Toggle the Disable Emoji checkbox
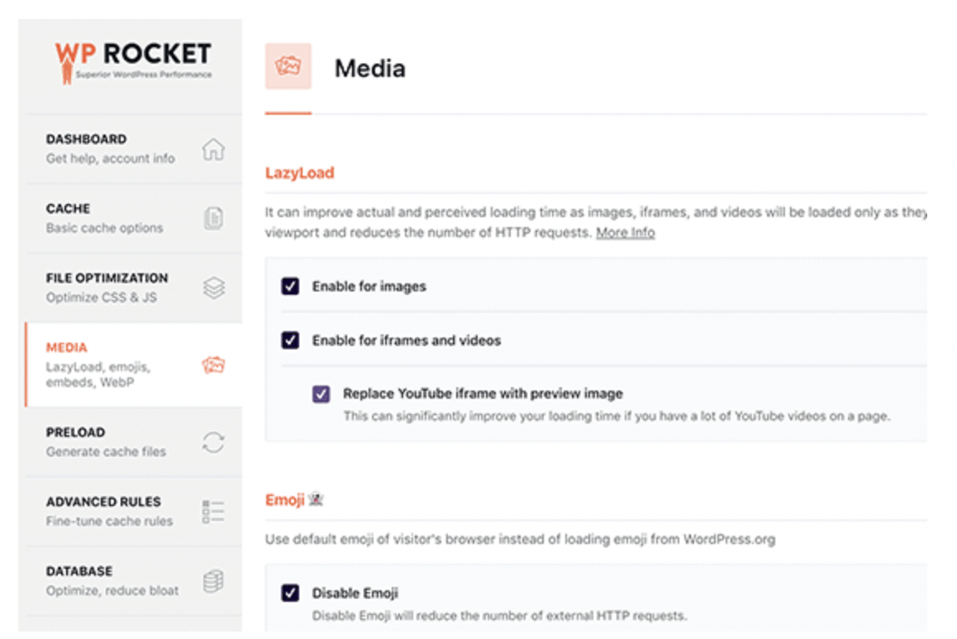This screenshot has height=639, width=957. coord(290,593)
